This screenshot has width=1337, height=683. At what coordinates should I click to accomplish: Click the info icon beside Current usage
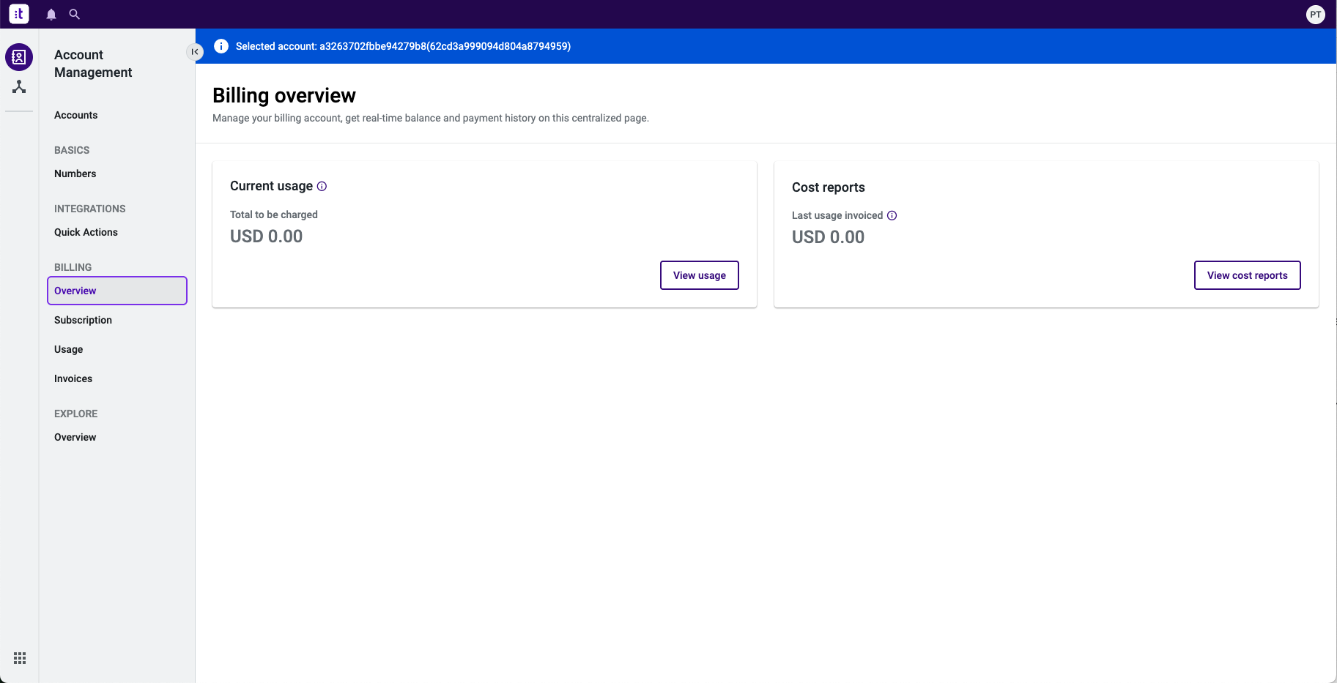(x=322, y=187)
